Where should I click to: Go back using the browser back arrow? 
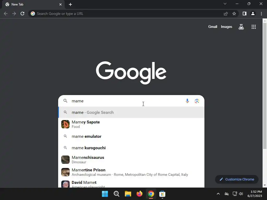6,14
